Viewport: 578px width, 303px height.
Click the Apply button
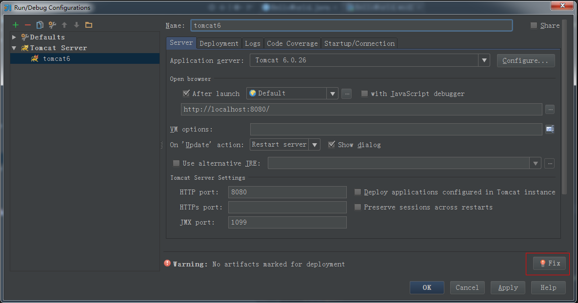[x=508, y=287]
